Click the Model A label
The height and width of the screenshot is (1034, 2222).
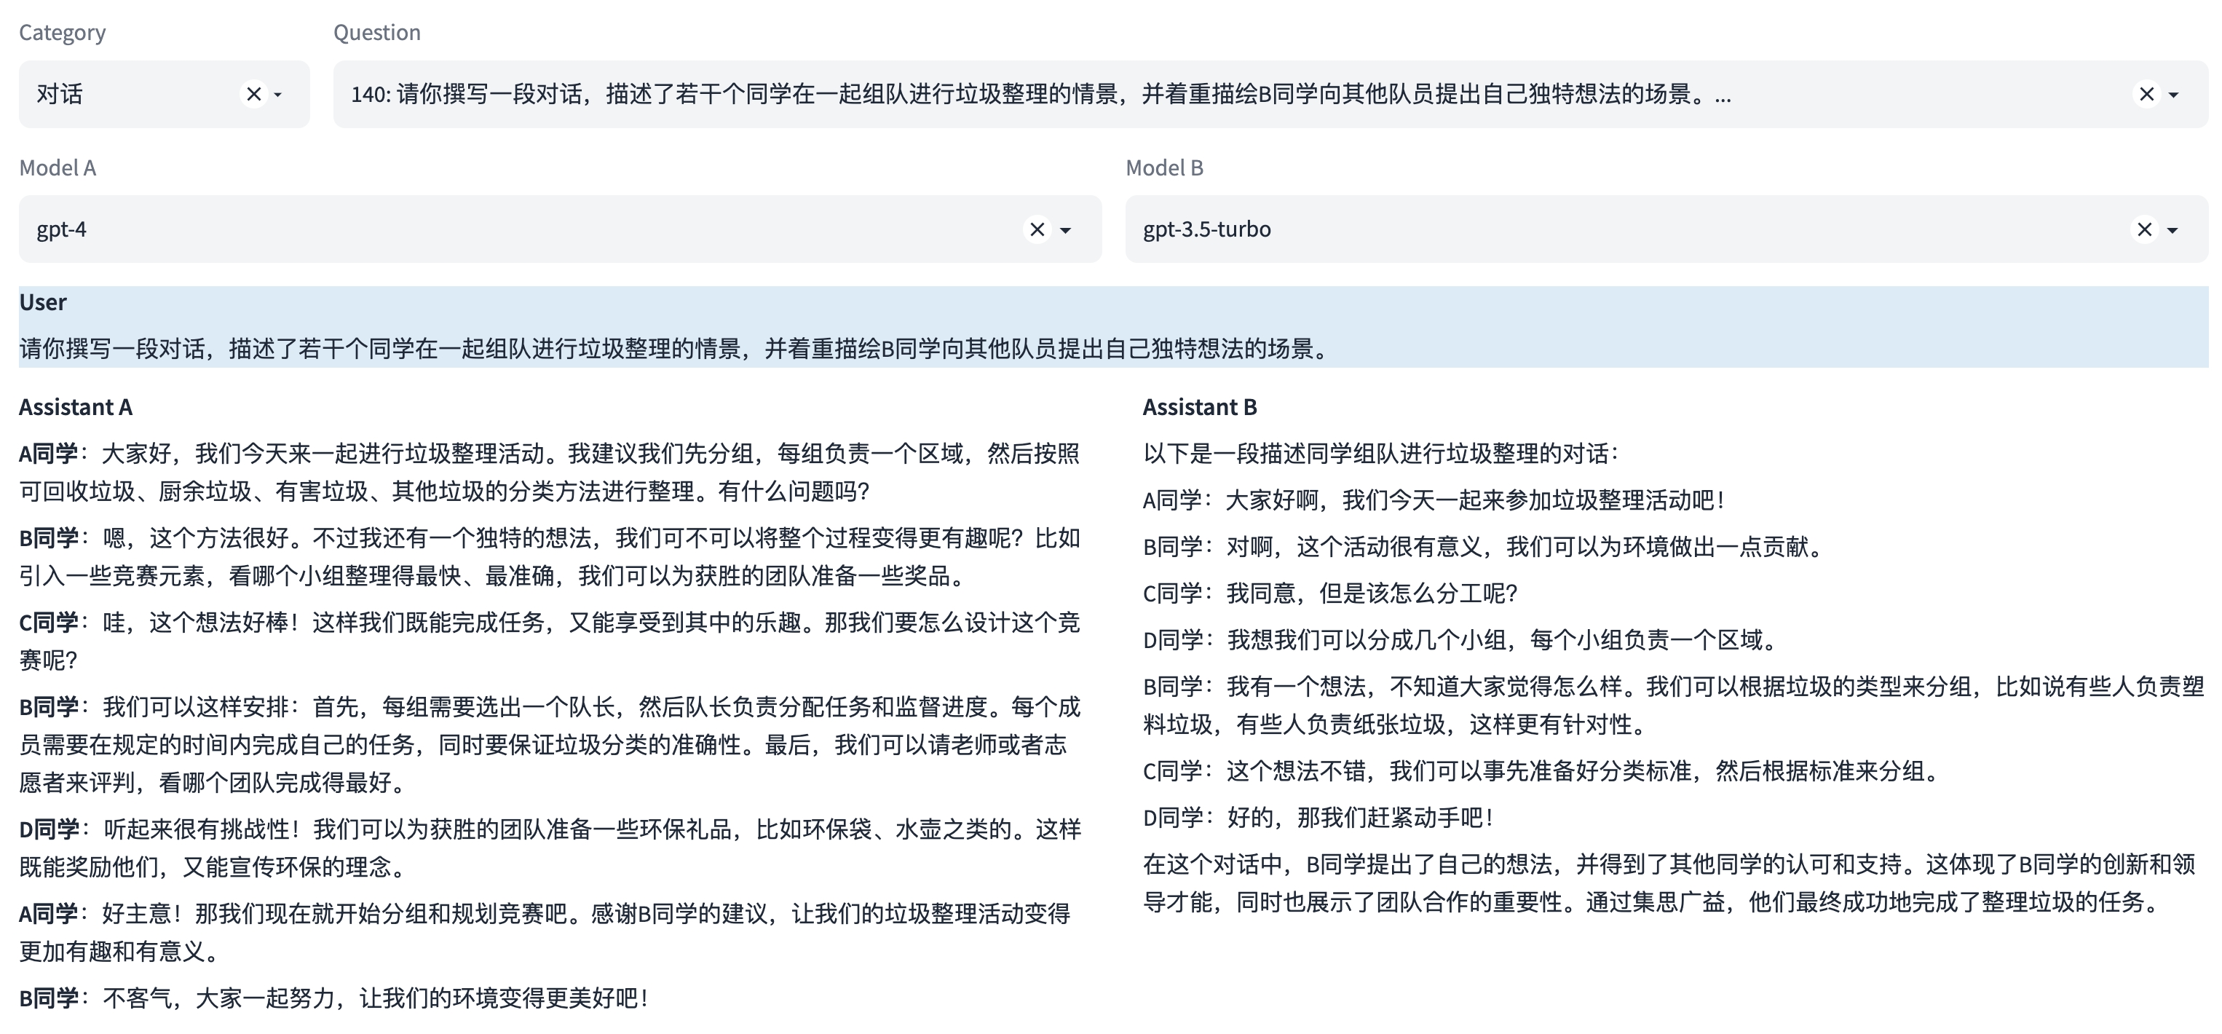tap(57, 167)
